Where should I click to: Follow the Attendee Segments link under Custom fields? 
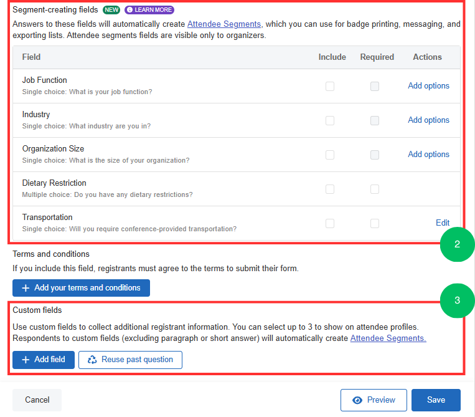(388, 338)
